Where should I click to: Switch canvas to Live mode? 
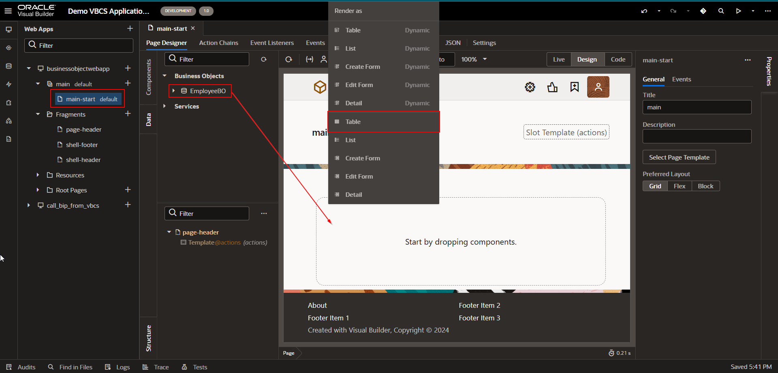tap(559, 59)
